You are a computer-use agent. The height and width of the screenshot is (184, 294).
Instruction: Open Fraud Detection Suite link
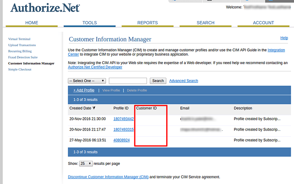point(23,57)
